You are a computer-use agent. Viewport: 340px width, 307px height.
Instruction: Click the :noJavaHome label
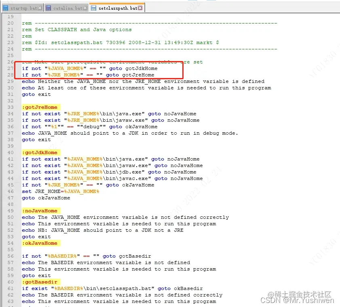click(41, 211)
